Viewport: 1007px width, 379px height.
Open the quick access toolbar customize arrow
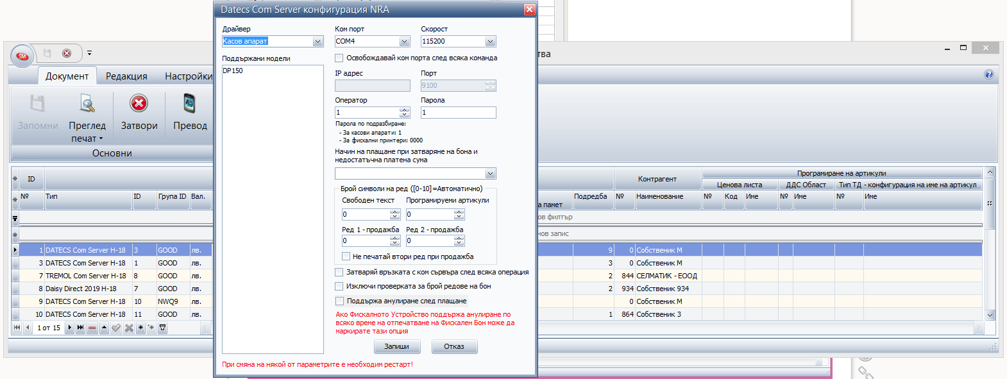89,53
